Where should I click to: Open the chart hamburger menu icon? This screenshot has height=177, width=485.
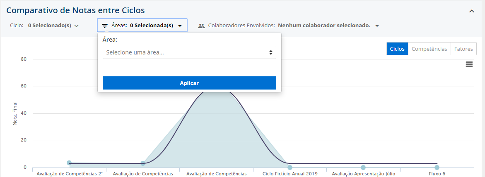click(469, 64)
